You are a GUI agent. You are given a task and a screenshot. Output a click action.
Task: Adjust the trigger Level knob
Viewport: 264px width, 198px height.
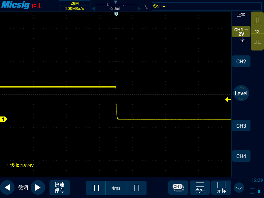pyautogui.click(x=241, y=93)
